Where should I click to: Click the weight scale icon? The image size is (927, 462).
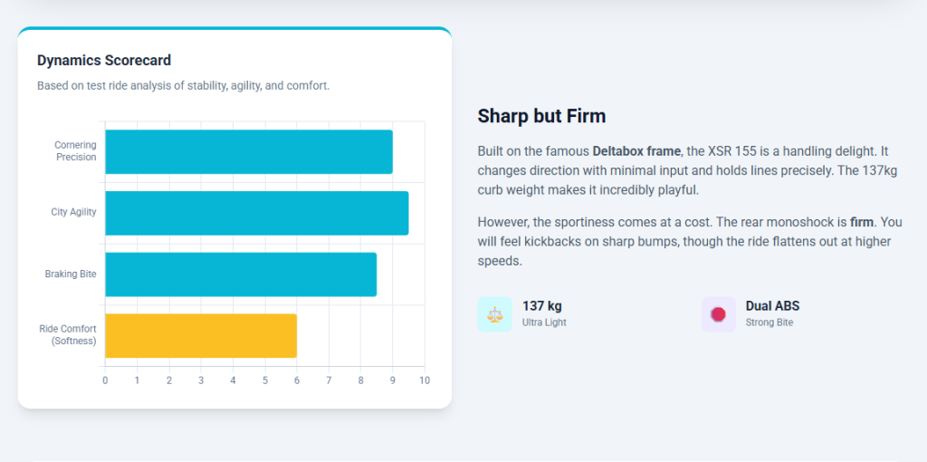coord(494,314)
